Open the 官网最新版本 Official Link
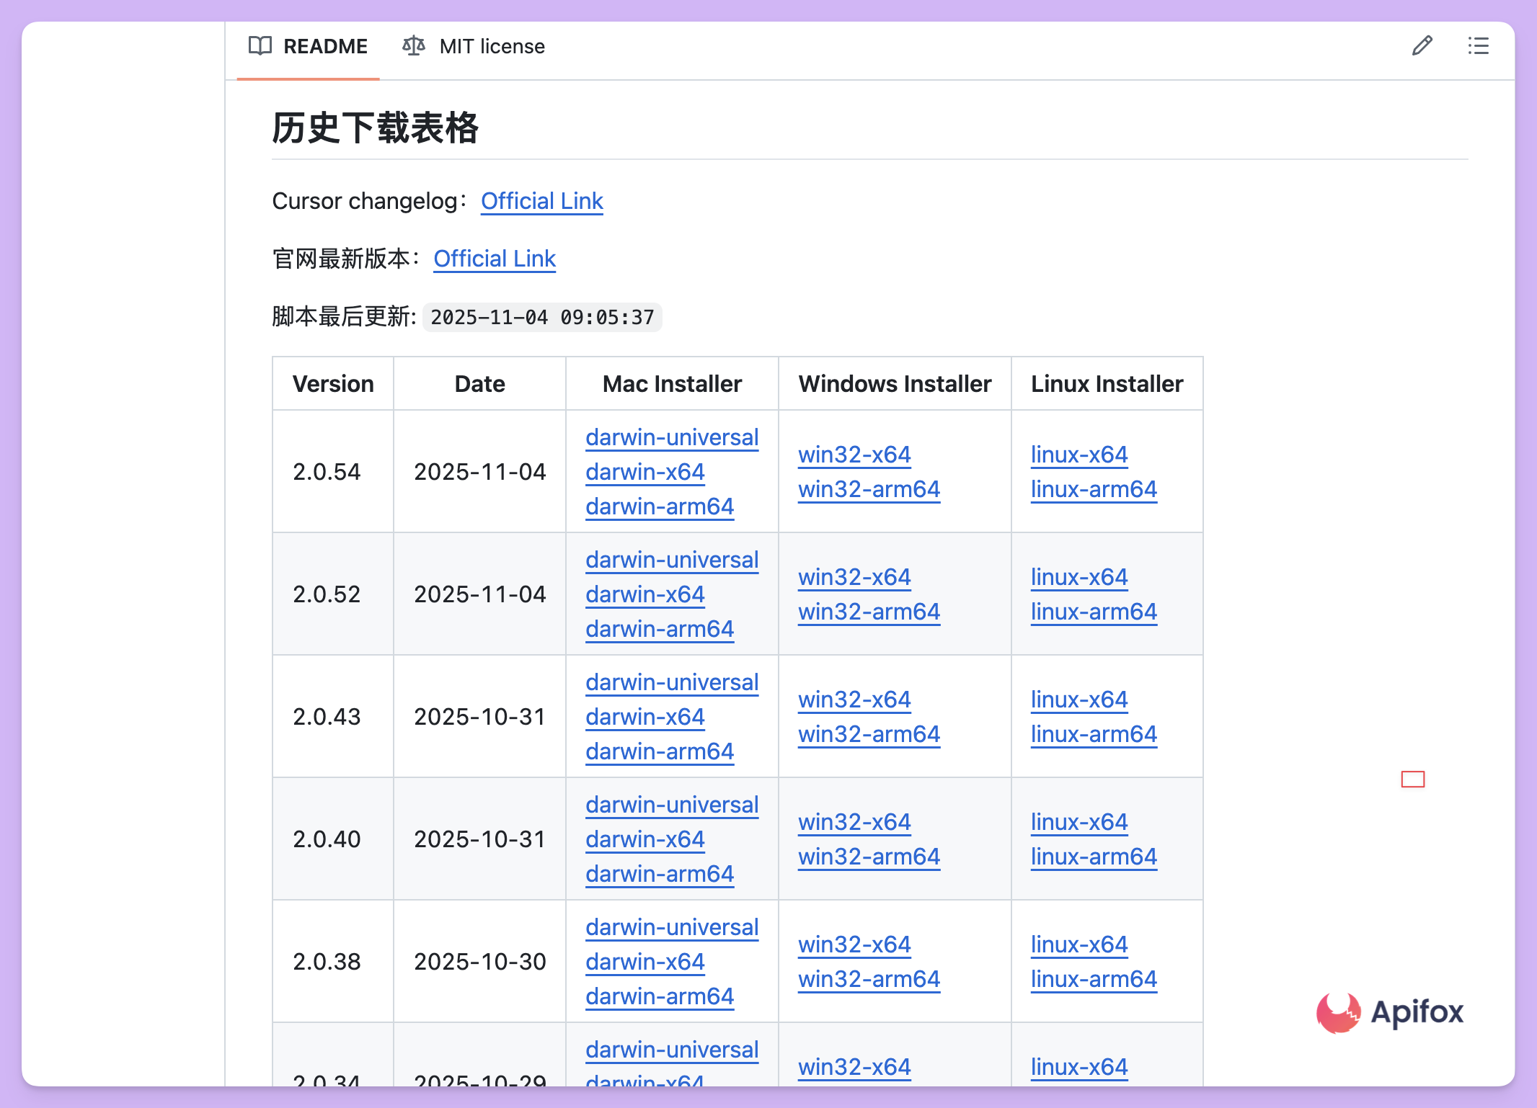Viewport: 1537px width, 1108px height. click(495, 259)
